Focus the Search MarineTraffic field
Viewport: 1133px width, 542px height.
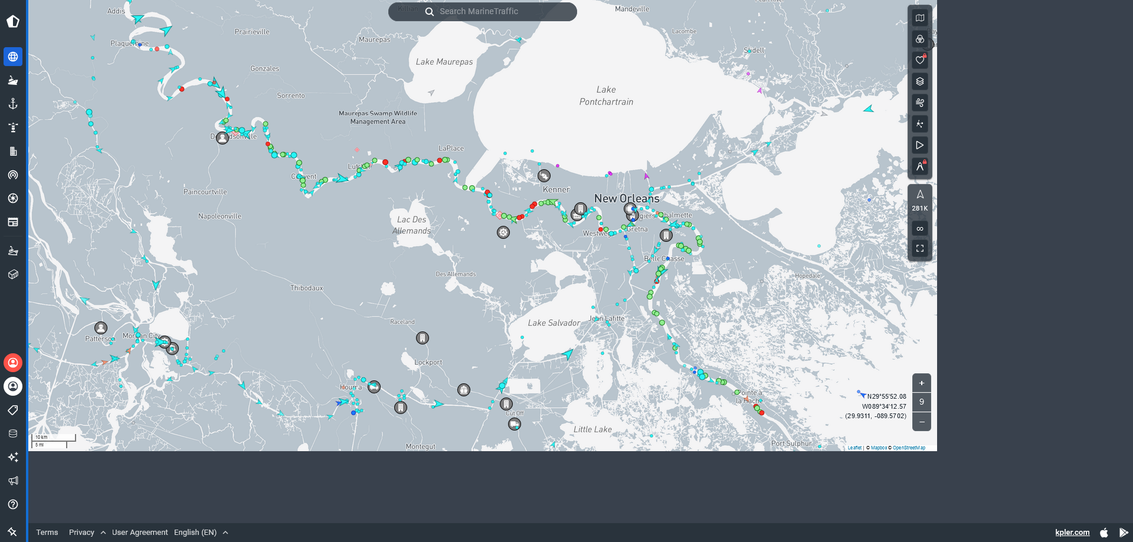[483, 12]
